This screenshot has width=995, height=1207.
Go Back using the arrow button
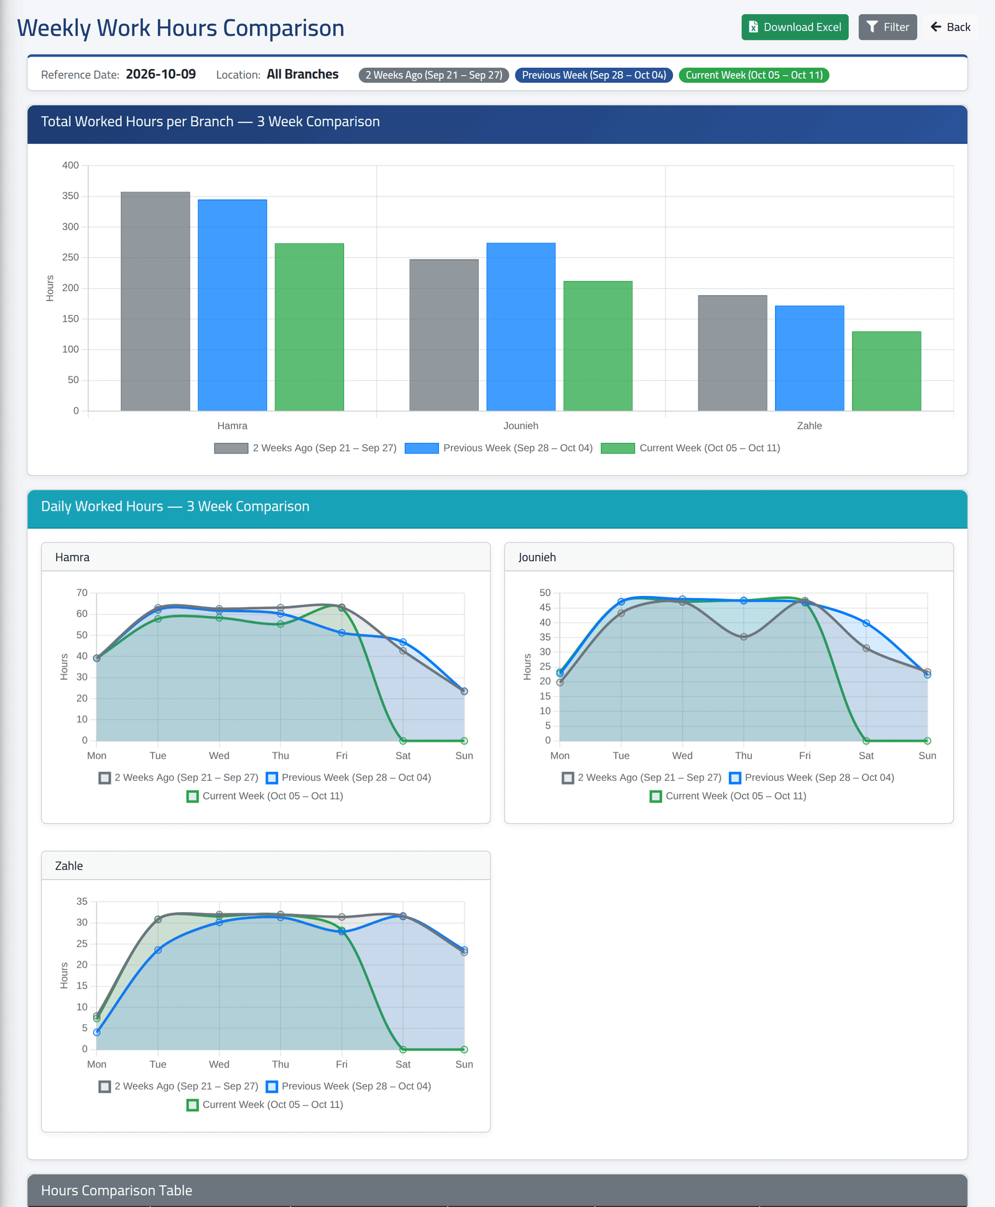pos(950,27)
